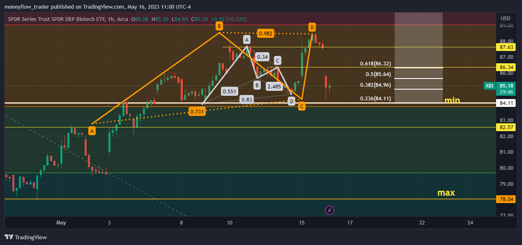Select the orange D pattern point label
The height and width of the screenshot is (245, 522).
coord(312,28)
